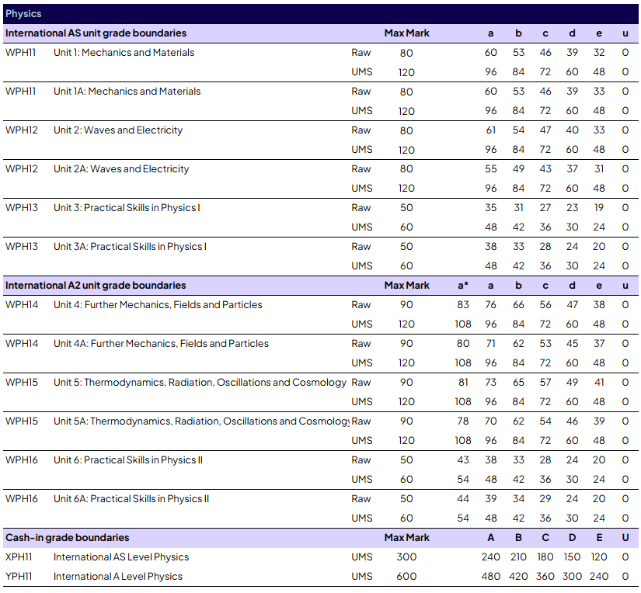Select YPH11 max mark 600
The image size is (641, 593).
click(x=406, y=576)
